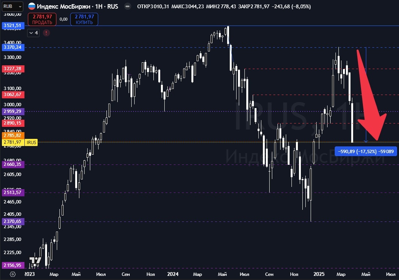Click the 2605,00 price scale value

(x=12, y=174)
